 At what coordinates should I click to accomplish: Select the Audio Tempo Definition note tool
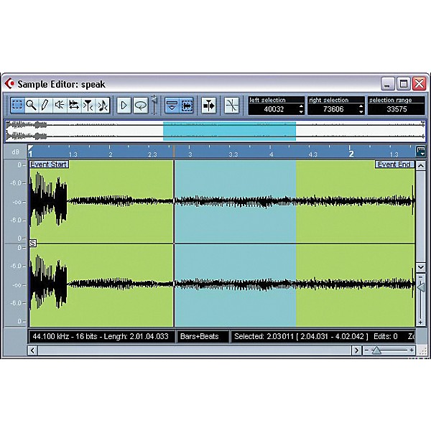tap(103, 106)
